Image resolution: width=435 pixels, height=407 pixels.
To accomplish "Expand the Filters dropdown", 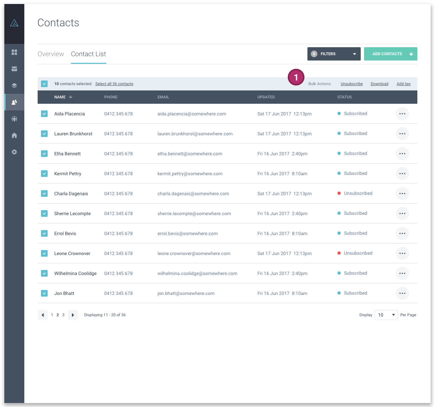I will (x=334, y=54).
